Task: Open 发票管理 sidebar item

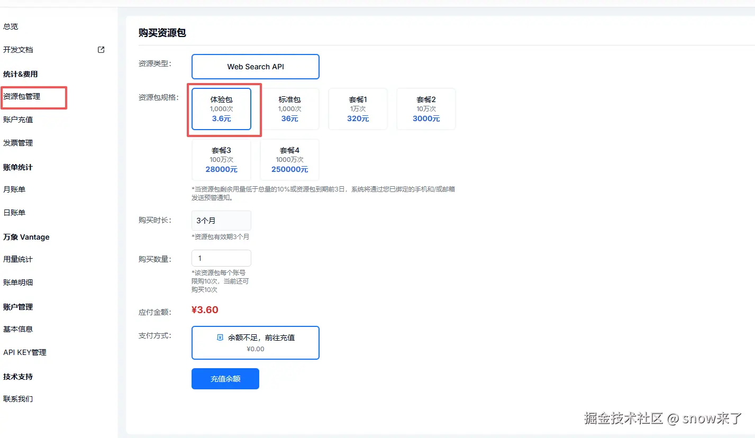Action: click(x=18, y=143)
